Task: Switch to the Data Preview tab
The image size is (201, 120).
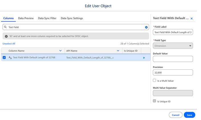Action: 26,18
